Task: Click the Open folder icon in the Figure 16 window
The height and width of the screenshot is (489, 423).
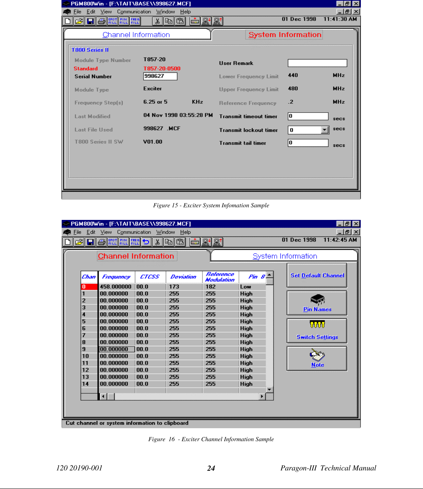Action: (79, 242)
